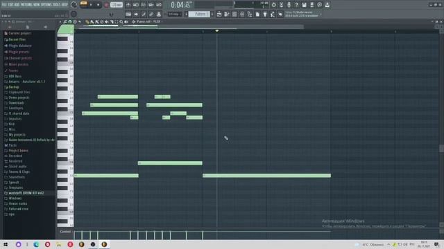Viewport: 444px width, 249px height.
Task: Open the VIEW menu
Action: [x=37, y=5]
